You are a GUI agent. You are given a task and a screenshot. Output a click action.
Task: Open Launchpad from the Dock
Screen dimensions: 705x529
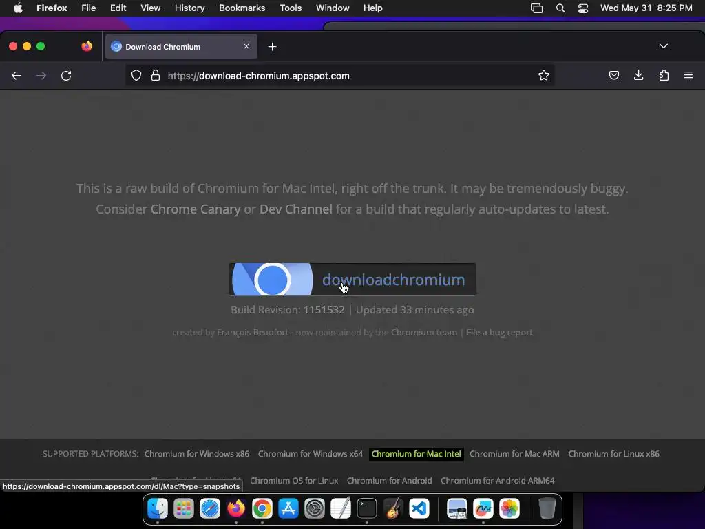coord(184,509)
